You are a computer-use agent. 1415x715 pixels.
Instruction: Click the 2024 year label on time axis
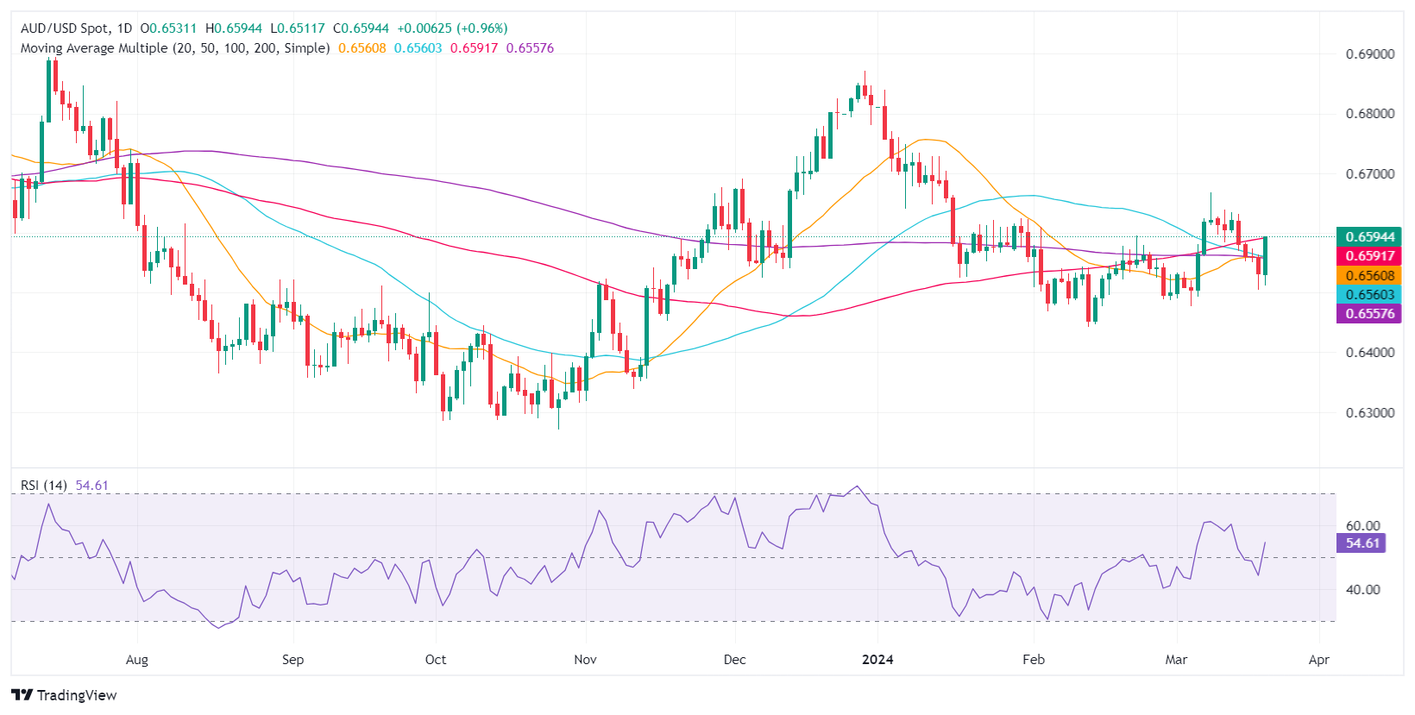[877, 660]
